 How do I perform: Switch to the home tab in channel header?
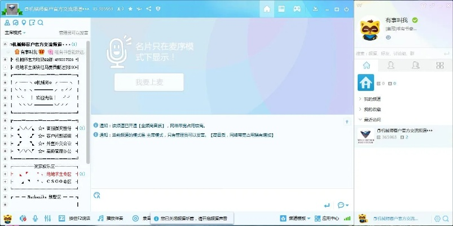tap(267, 9)
